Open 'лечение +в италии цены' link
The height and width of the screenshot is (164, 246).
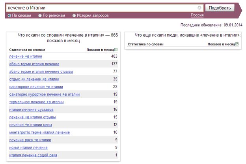31,125
